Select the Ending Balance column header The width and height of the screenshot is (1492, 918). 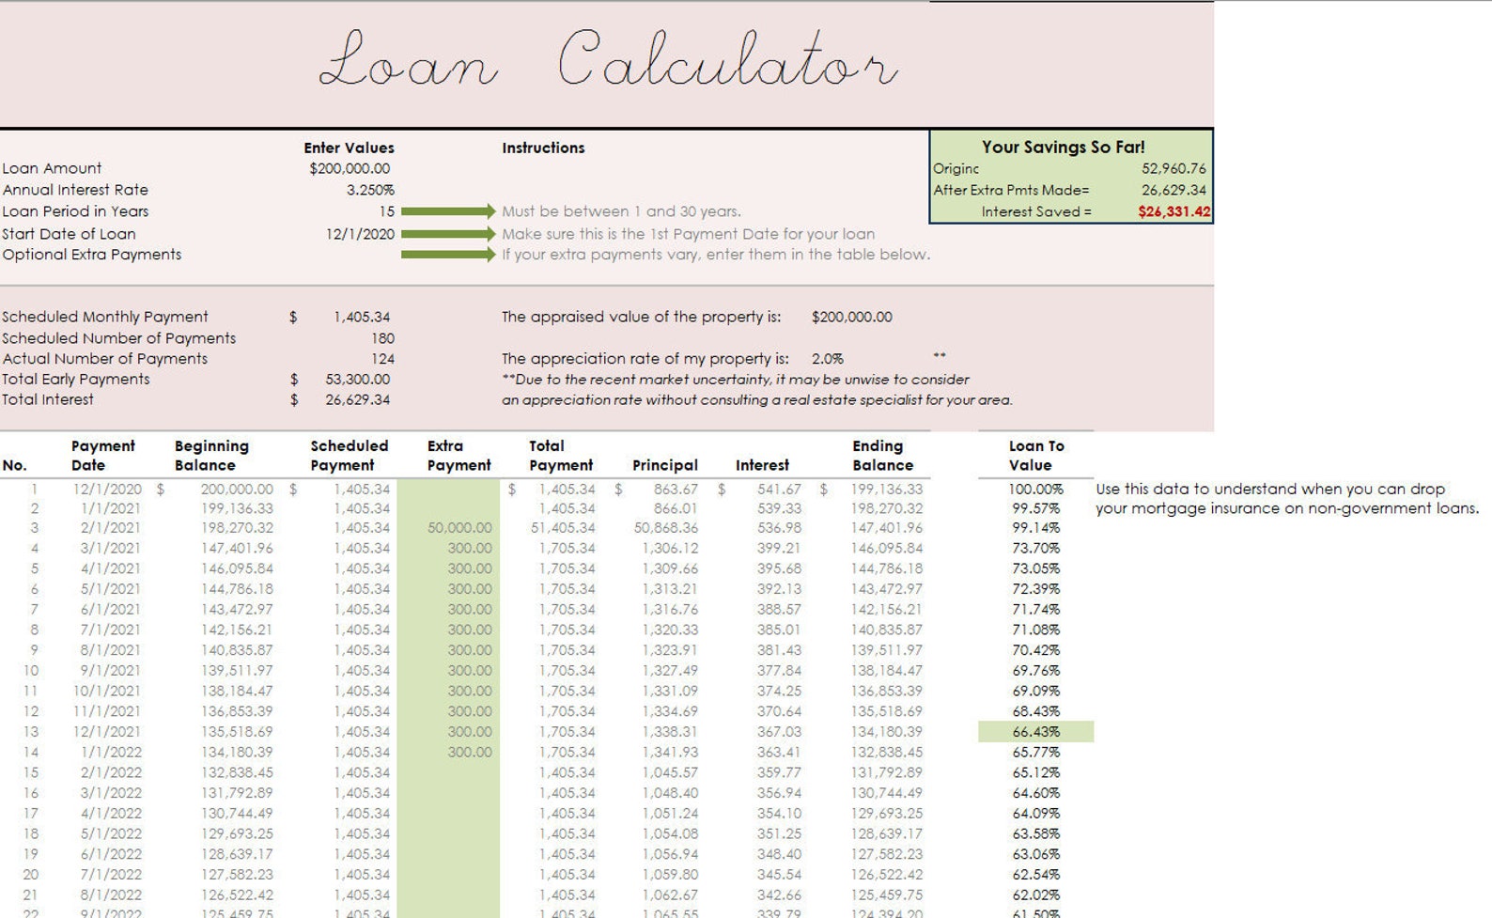point(882,456)
